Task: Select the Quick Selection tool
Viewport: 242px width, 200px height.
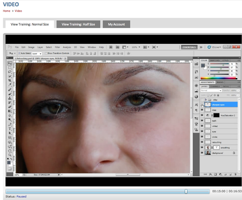Action: (x=10, y=76)
